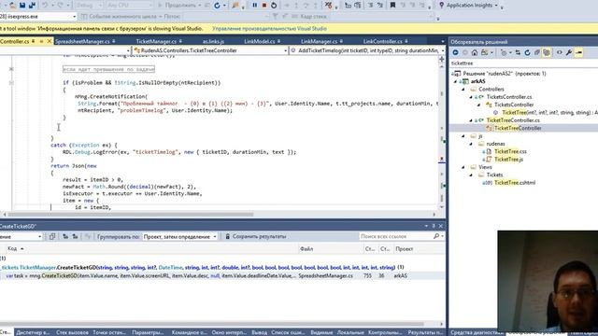598x336 pixels.
Task: Switch to SpreadsheetManager.cs tab
Action: pos(82,41)
